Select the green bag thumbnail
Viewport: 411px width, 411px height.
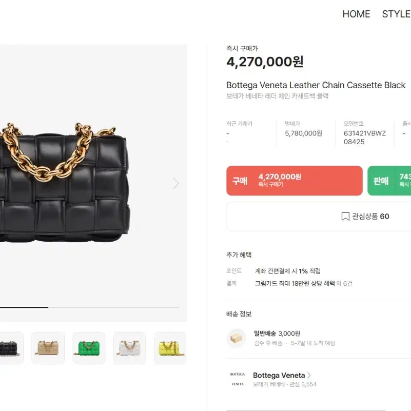pos(89,348)
